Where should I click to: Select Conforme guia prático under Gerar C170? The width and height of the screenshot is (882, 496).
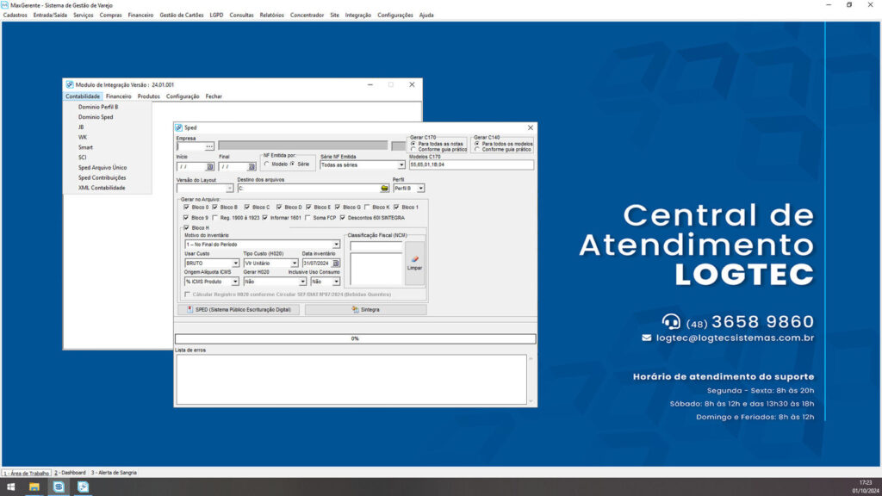413,150
